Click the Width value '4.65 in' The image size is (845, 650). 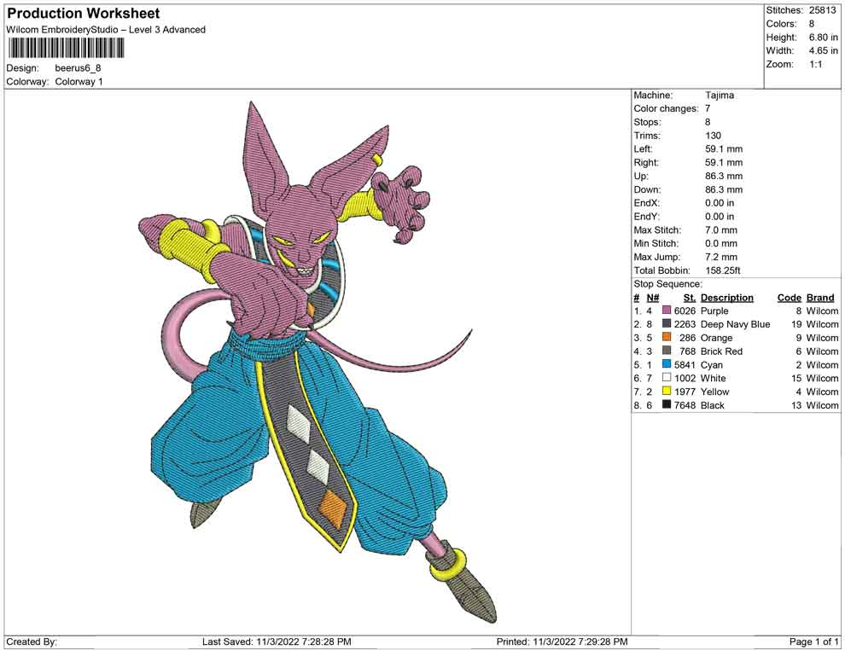(x=823, y=50)
